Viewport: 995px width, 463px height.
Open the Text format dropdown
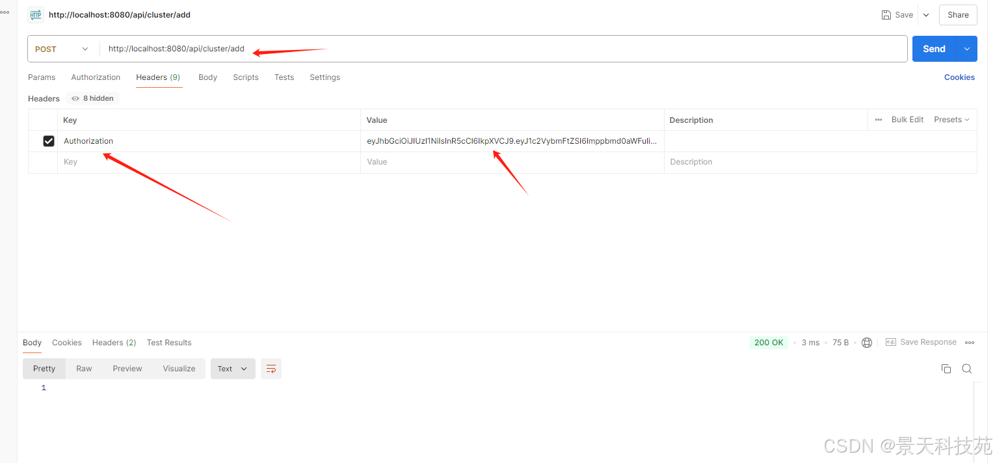pyautogui.click(x=232, y=369)
